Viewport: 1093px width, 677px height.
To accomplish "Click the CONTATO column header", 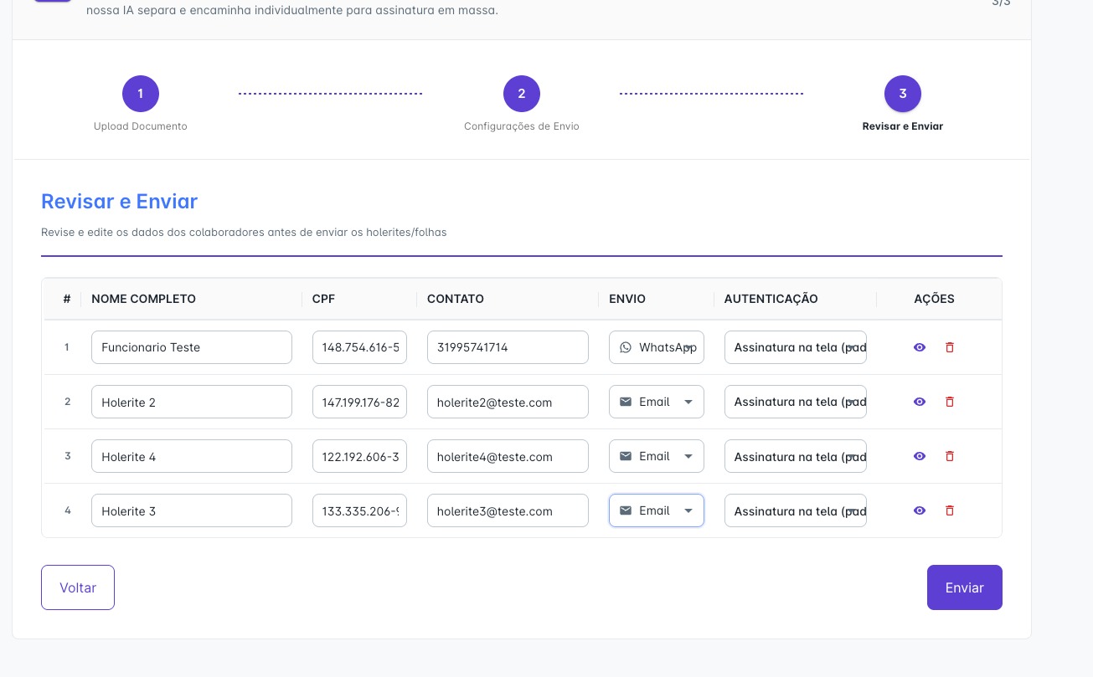I will point(456,299).
